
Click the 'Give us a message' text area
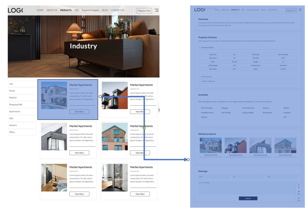tap(248, 188)
